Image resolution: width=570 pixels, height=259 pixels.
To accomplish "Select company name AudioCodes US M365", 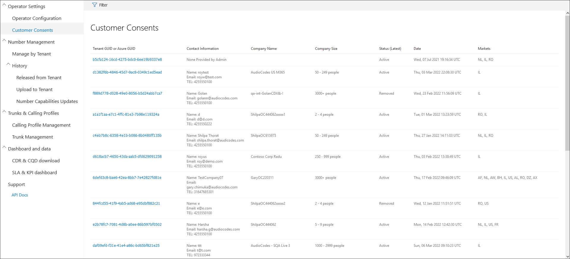I will tap(268, 72).
